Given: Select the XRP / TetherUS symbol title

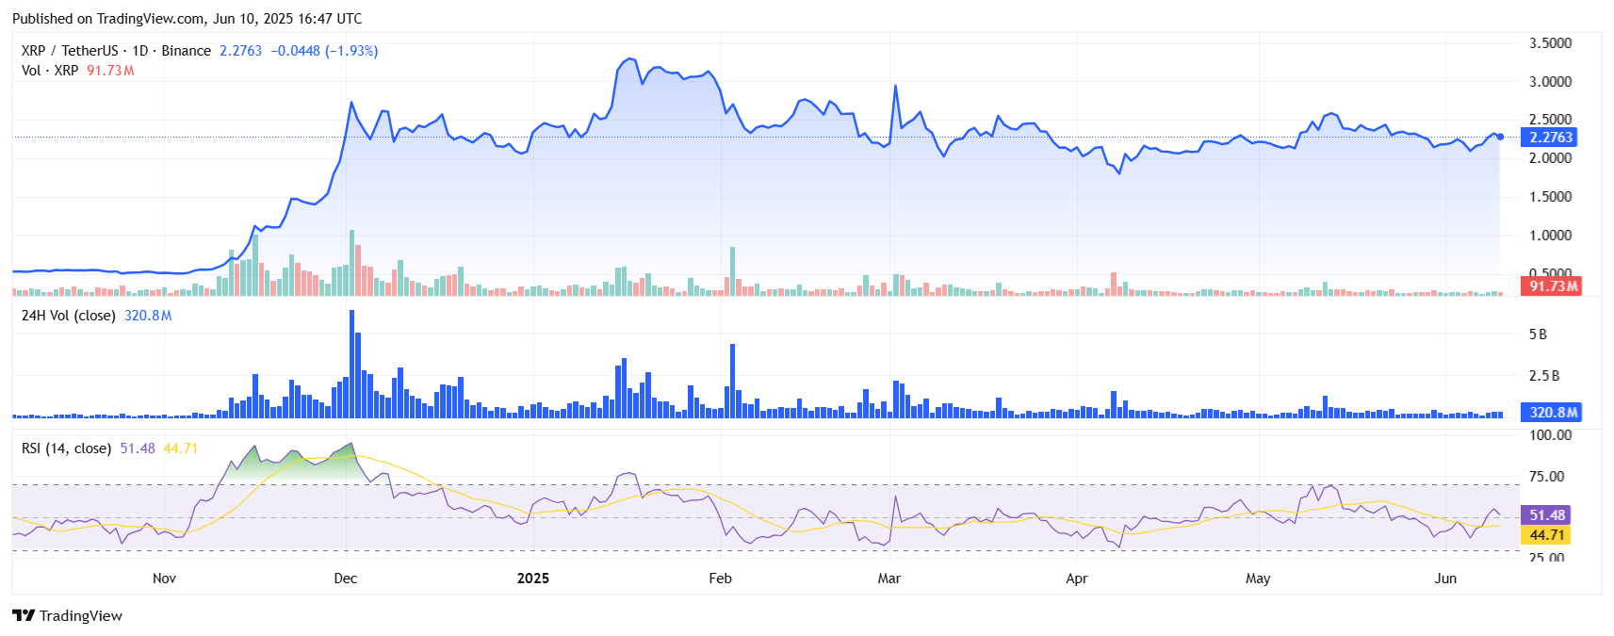Looking at the screenshot, I should [70, 51].
